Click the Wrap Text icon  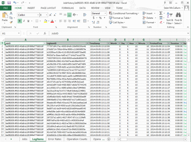tap(85, 15)
